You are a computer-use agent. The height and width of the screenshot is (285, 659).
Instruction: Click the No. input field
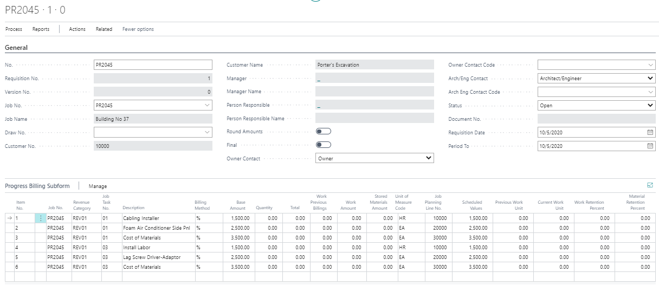coord(153,65)
